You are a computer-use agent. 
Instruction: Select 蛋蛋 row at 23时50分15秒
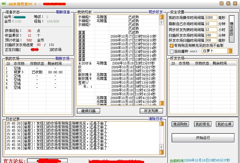pyautogui.click(x=118, y=59)
